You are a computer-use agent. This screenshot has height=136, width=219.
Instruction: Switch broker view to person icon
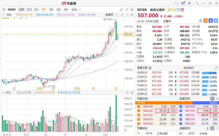point(208,128)
